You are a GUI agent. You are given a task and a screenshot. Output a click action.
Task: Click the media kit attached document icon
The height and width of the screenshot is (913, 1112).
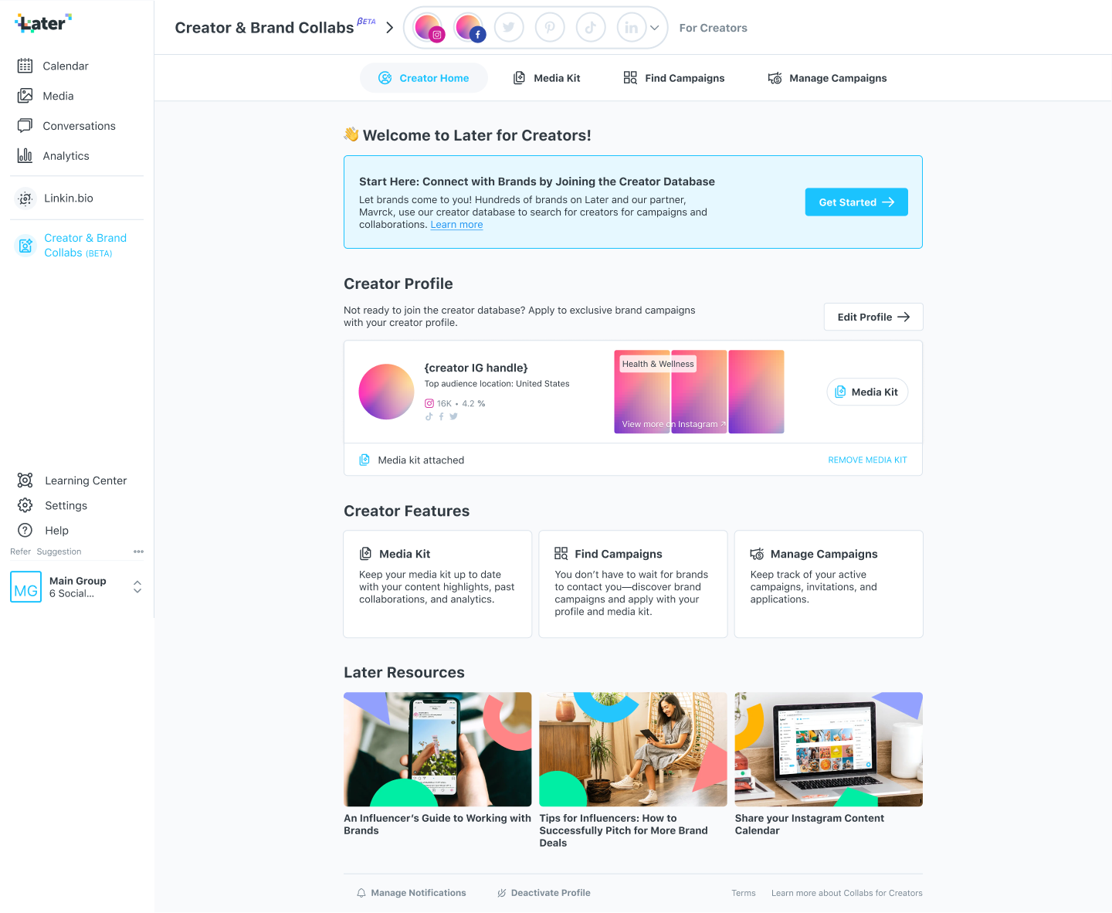364,460
